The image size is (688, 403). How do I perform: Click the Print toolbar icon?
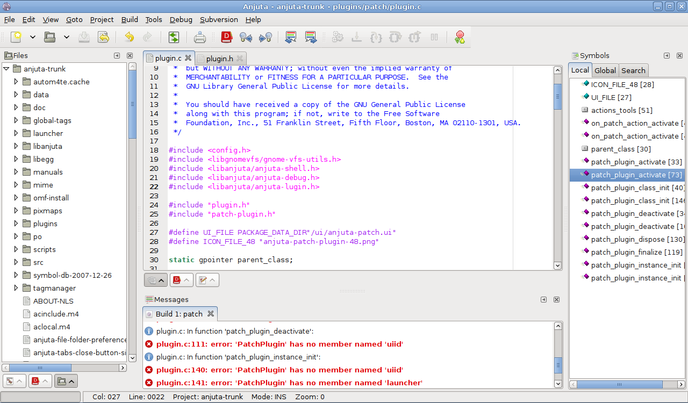(200, 37)
